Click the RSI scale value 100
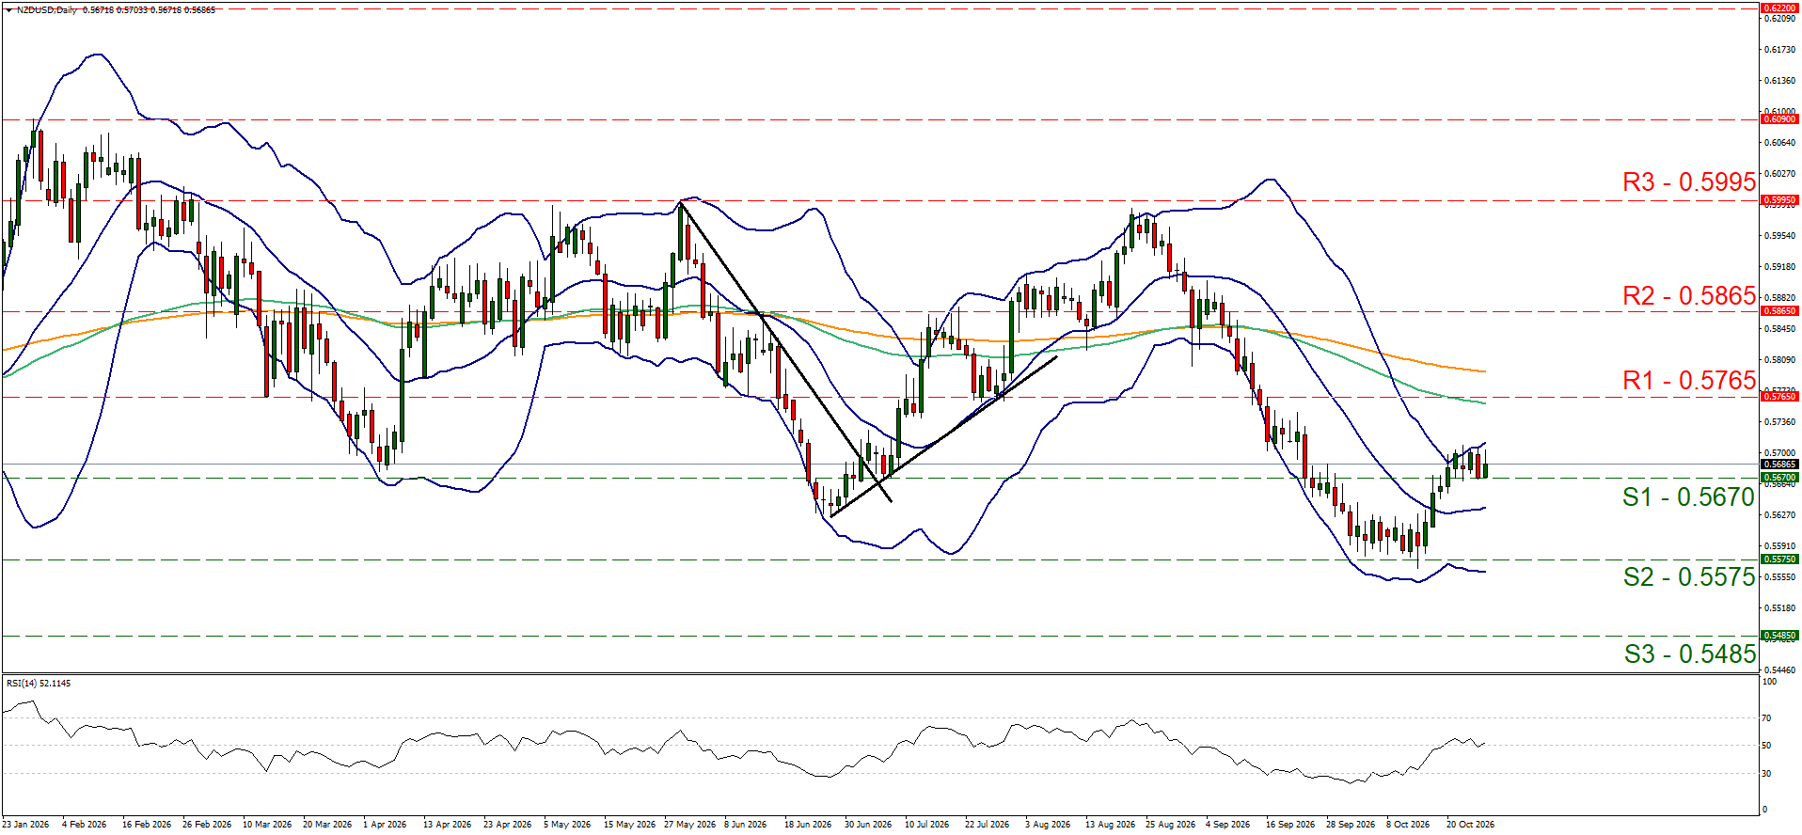Image resolution: width=1802 pixels, height=835 pixels. point(1769,682)
